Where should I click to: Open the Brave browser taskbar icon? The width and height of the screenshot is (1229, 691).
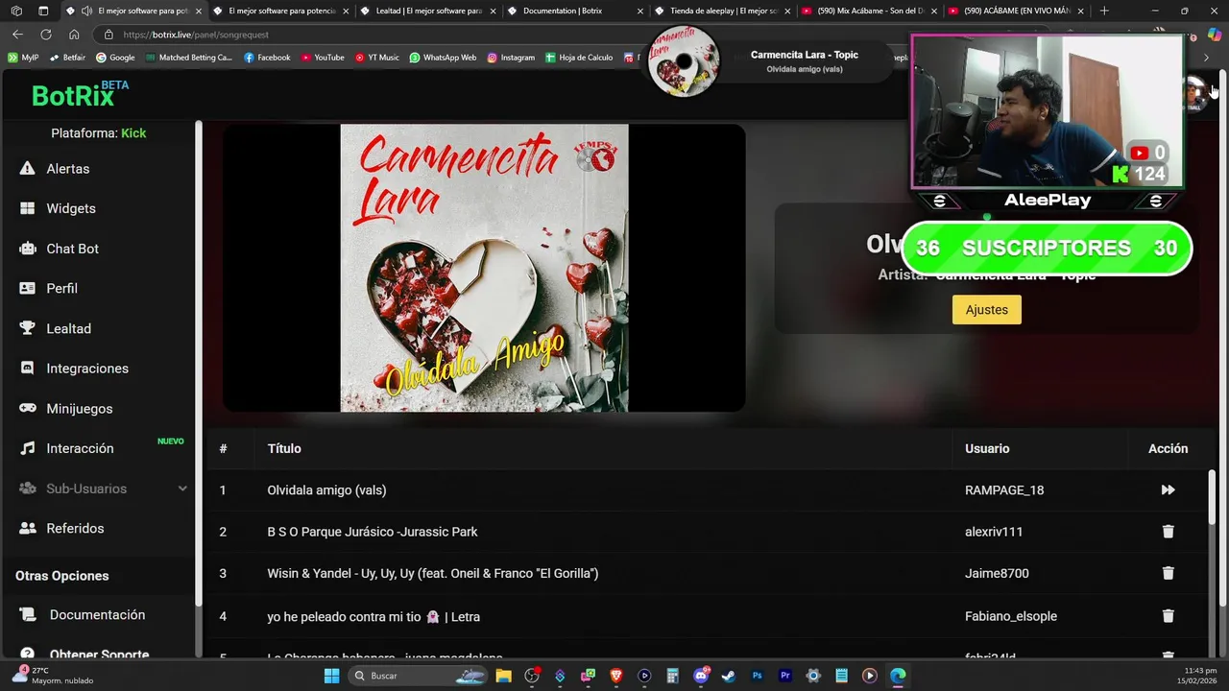pyautogui.click(x=616, y=676)
